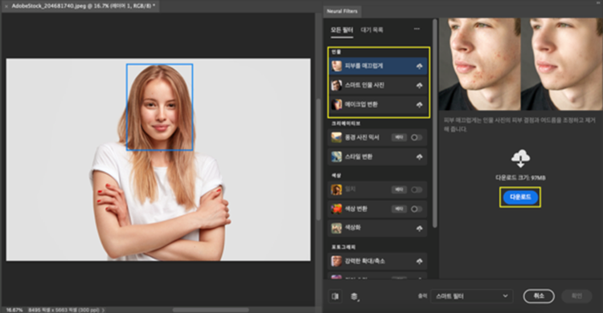
Task: Click cloud download icon for 강력한 확대/축소
Action: click(x=419, y=262)
